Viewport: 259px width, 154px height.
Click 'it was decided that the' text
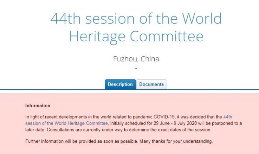click(199, 117)
